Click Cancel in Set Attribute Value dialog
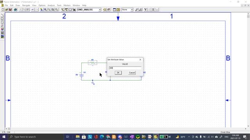 [x=132, y=73]
